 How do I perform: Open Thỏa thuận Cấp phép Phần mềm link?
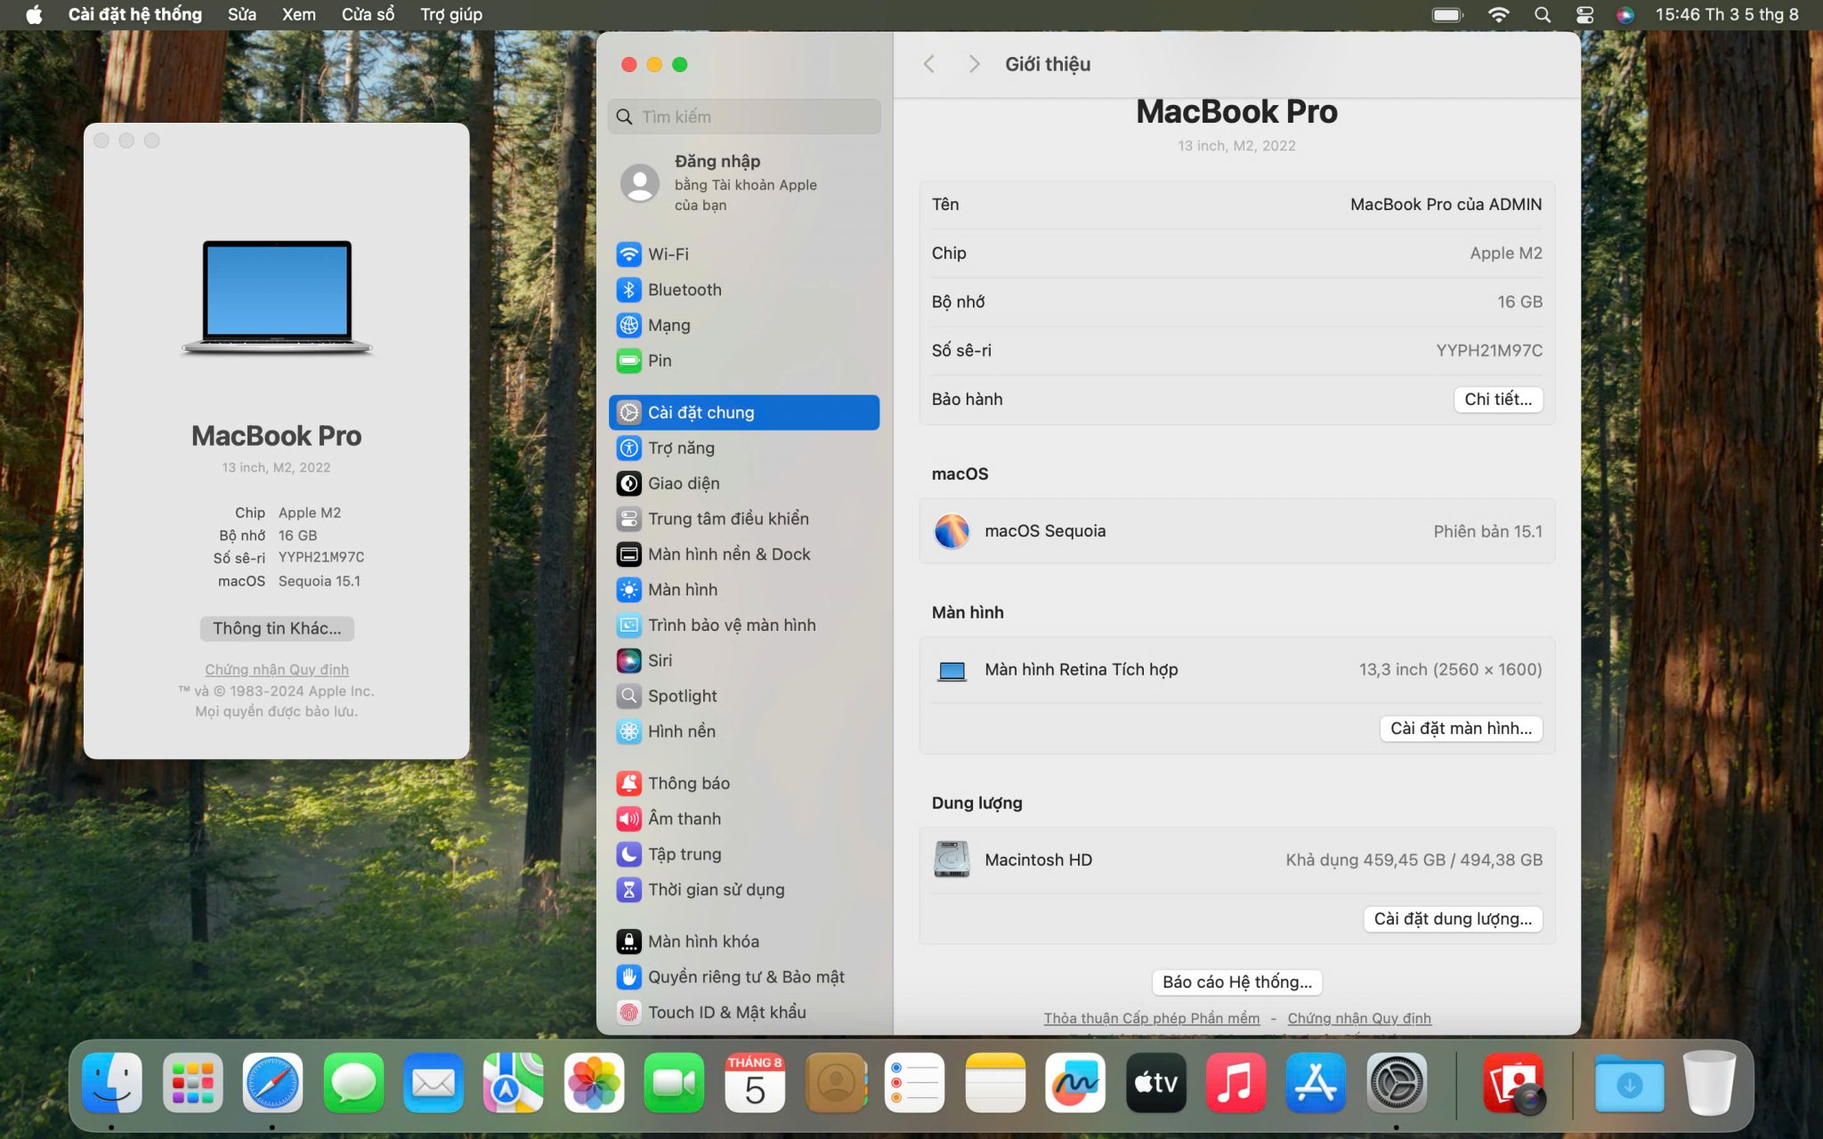[x=1152, y=1018]
